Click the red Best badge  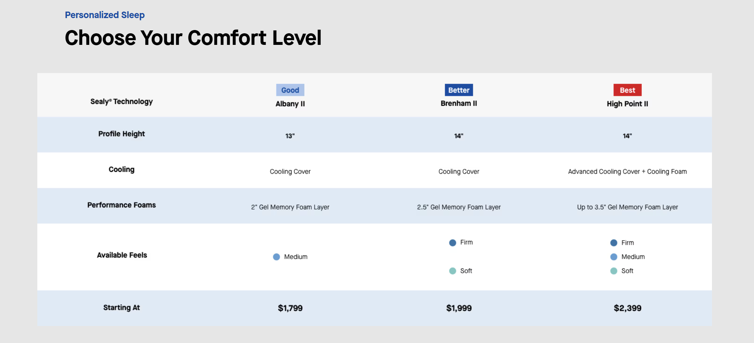627,90
